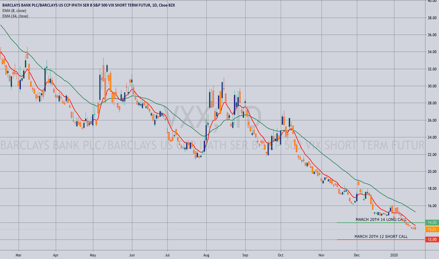Click the Sep label on the time axis

[x=245, y=255]
